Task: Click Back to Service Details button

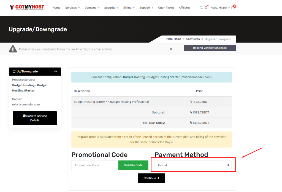Action: point(35,118)
